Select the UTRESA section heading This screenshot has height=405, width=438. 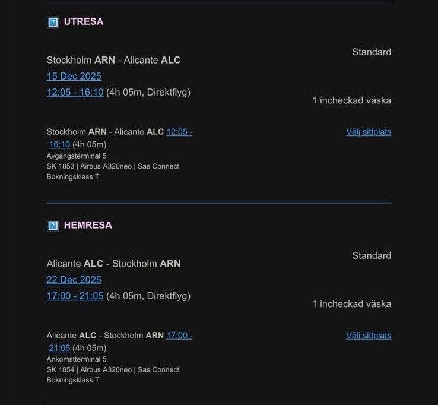(x=84, y=22)
